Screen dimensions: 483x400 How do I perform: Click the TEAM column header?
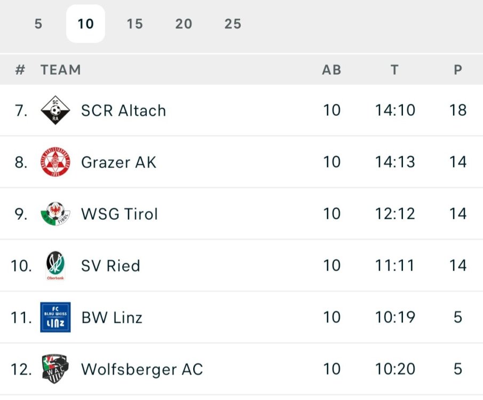[x=60, y=70]
